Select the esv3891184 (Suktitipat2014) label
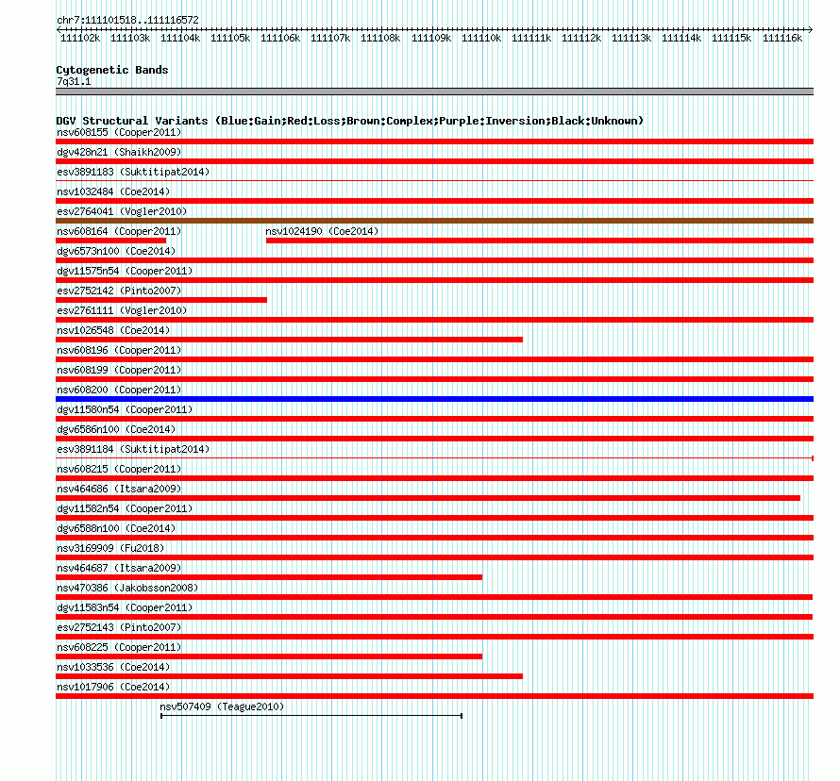This screenshot has height=781, width=840. [x=133, y=449]
